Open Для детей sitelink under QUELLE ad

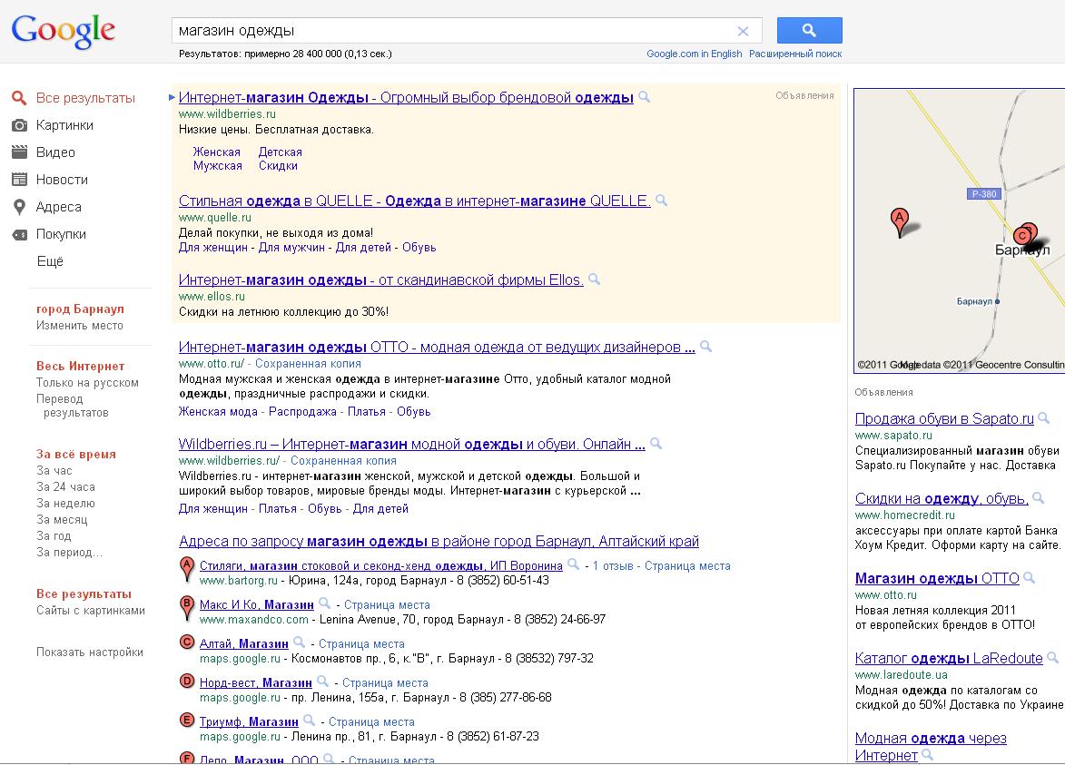pos(363,248)
